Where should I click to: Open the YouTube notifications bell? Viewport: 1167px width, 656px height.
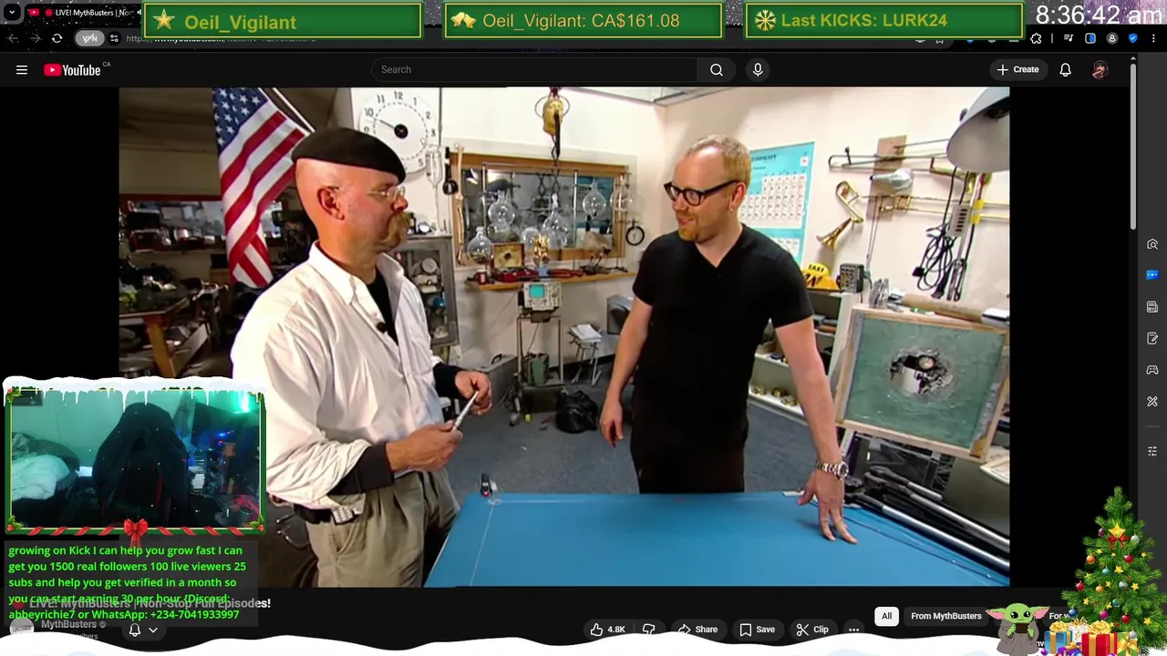tap(1065, 69)
